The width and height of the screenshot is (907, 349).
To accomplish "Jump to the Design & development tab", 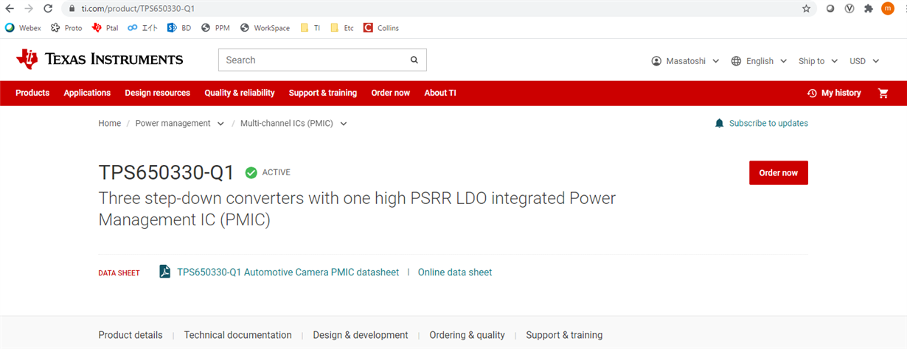I will pyautogui.click(x=361, y=335).
